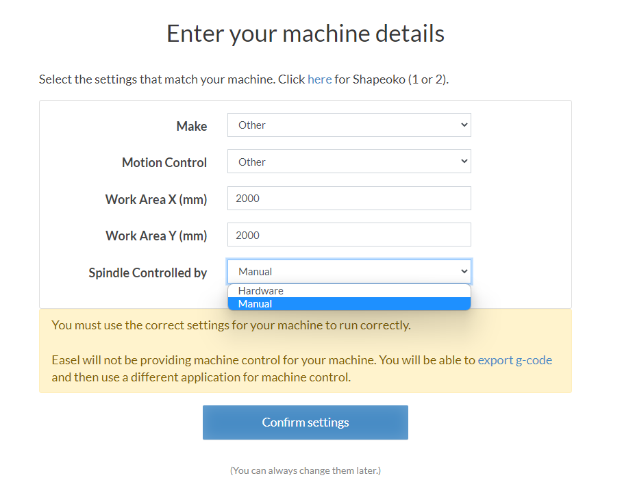Click the "You can always change them later" note
This screenshot has height=493, width=635.
[x=306, y=470]
